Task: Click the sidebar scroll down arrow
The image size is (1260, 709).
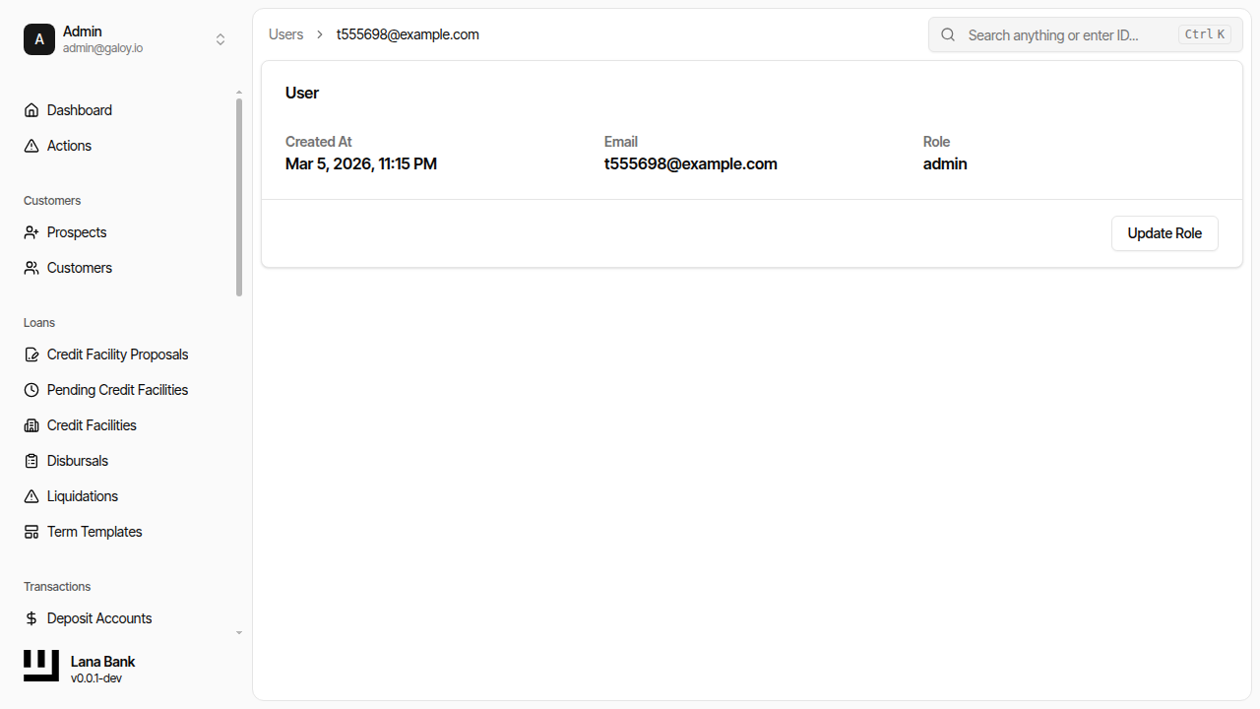Action: [239, 633]
